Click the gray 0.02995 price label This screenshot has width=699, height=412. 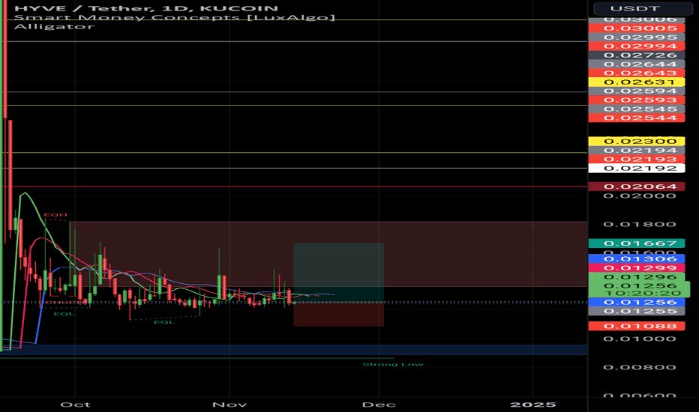click(x=637, y=37)
